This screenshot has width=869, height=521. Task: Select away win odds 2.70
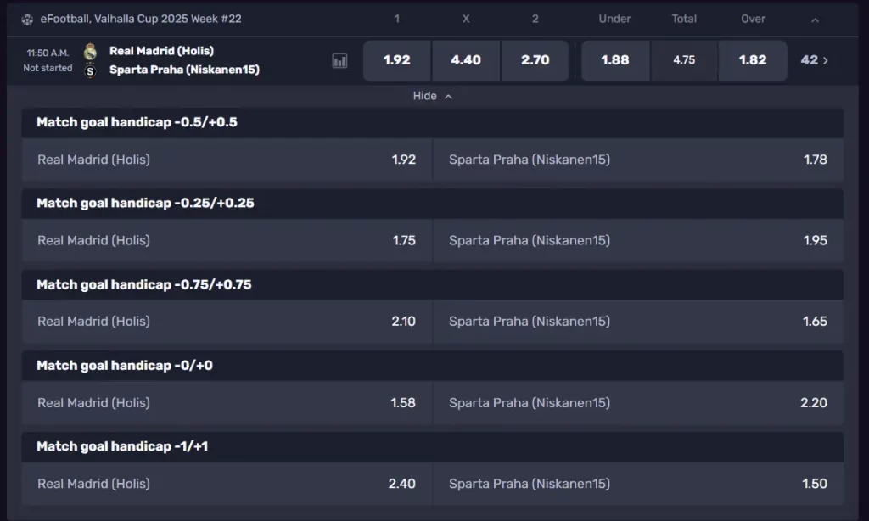(x=535, y=60)
